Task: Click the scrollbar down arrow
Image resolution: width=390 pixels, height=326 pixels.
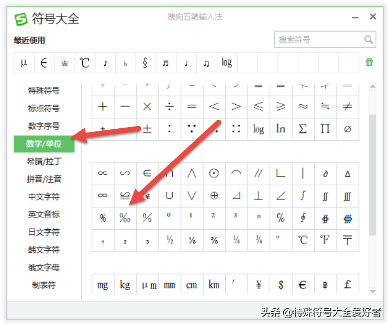Action: tap(372, 291)
